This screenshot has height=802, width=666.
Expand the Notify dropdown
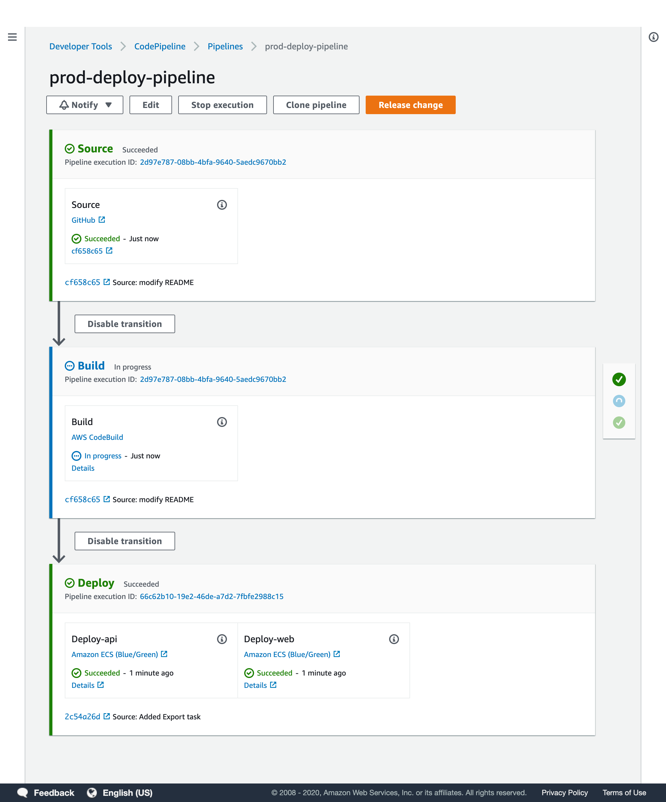click(x=85, y=105)
